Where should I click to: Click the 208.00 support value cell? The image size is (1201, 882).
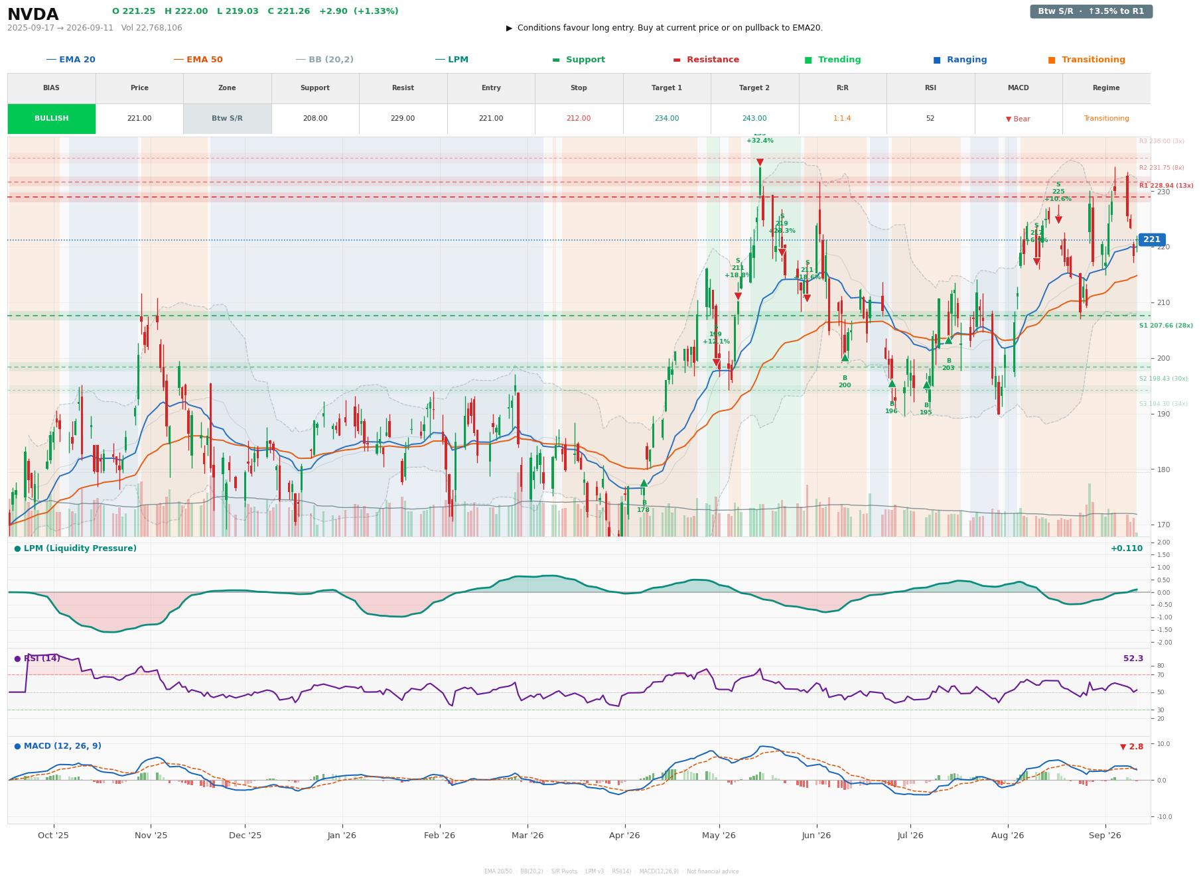pos(315,119)
